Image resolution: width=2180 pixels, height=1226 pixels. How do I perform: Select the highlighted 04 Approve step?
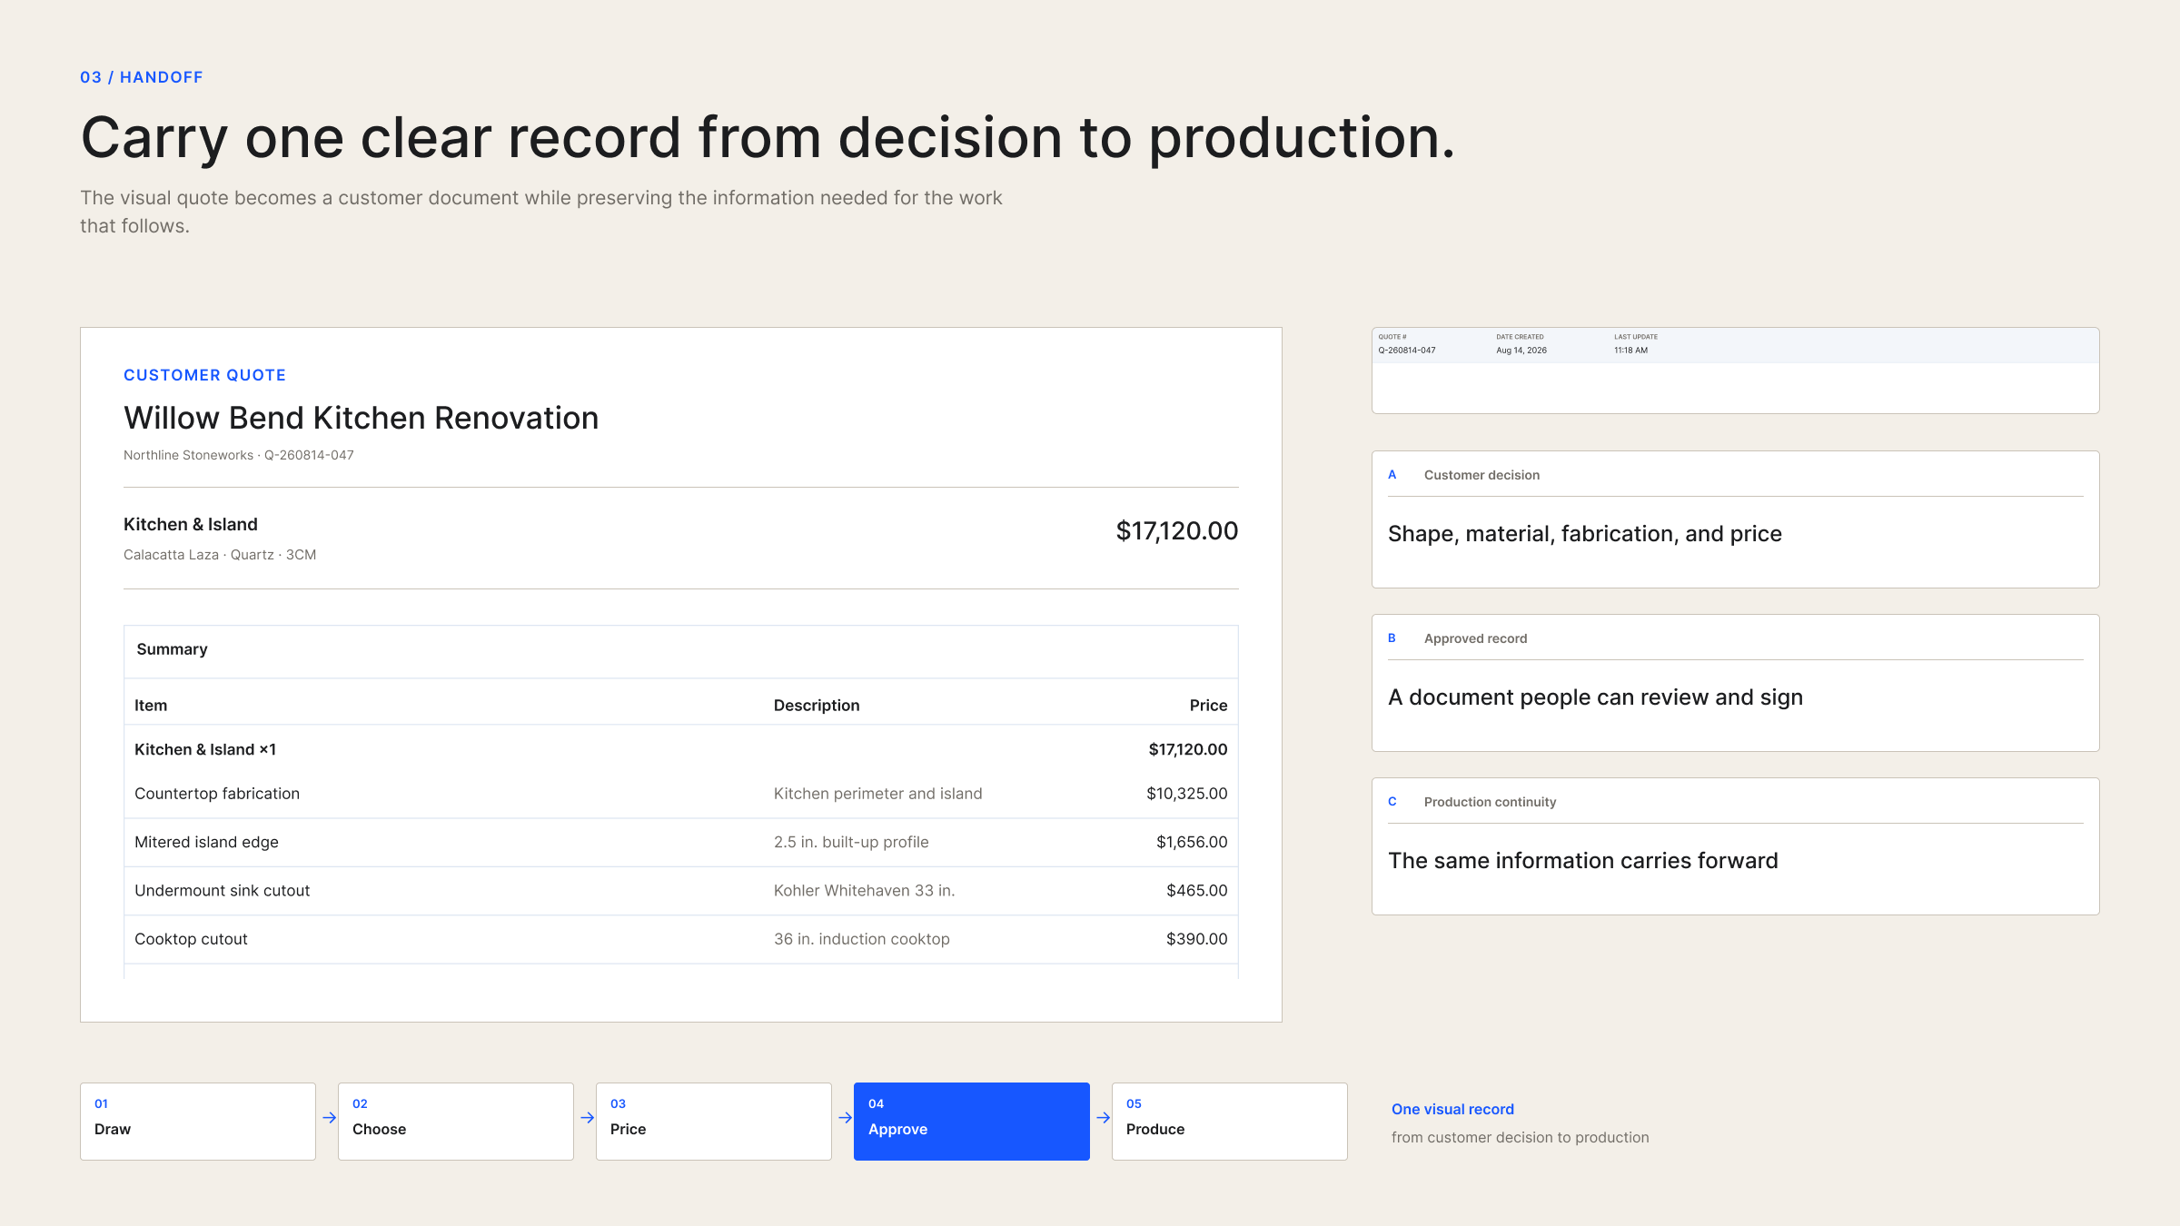[972, 1121]
